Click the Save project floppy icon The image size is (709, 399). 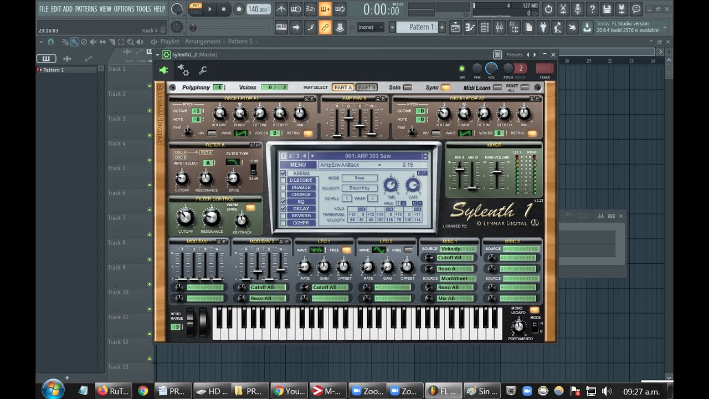607,9
